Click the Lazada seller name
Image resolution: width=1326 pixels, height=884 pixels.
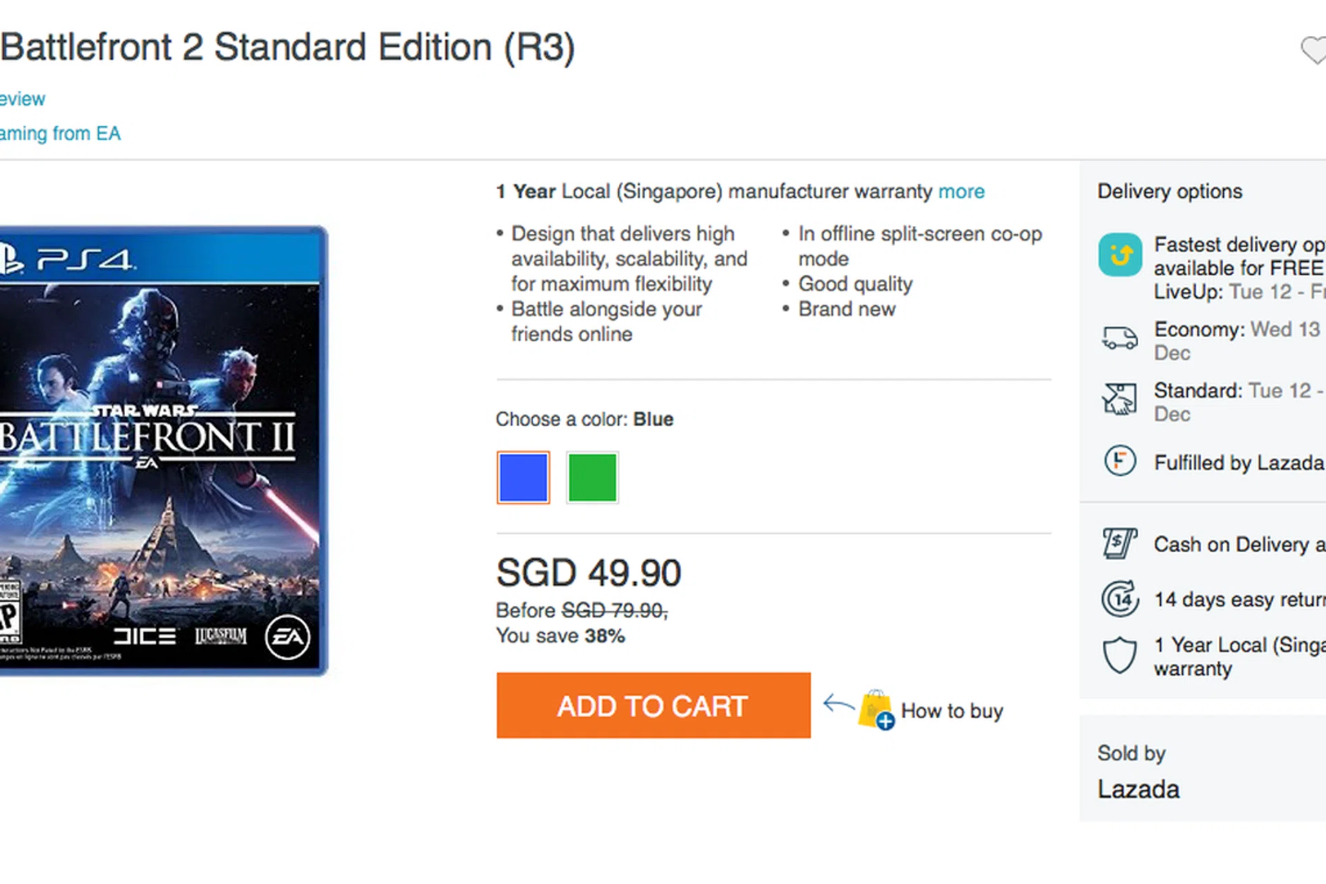tap(1138, 789)
